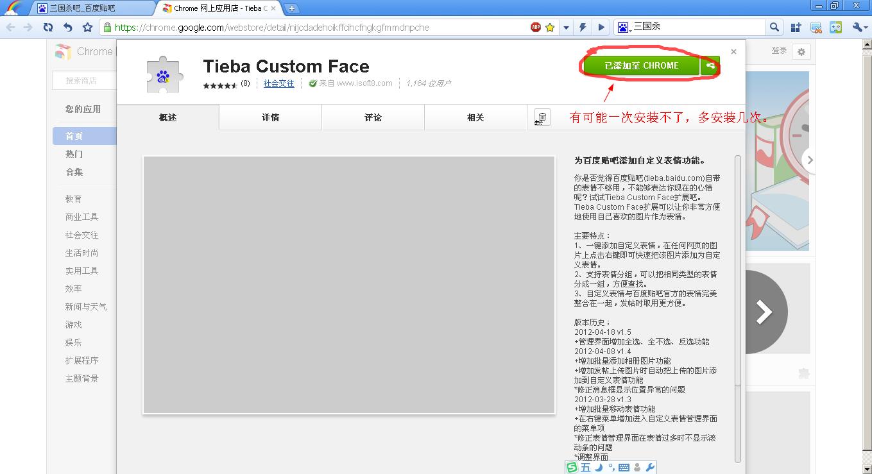
Task: Click the undo closed tab icon
Action: [x=68, y=27]
